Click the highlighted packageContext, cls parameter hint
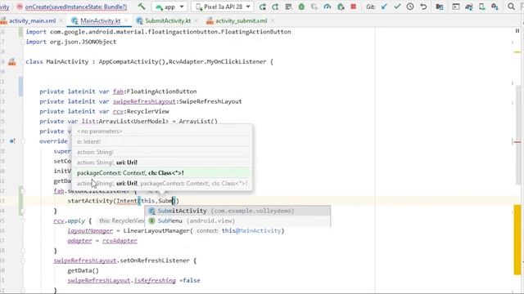The width and height of the screenshot is (524, 294). 162,172
